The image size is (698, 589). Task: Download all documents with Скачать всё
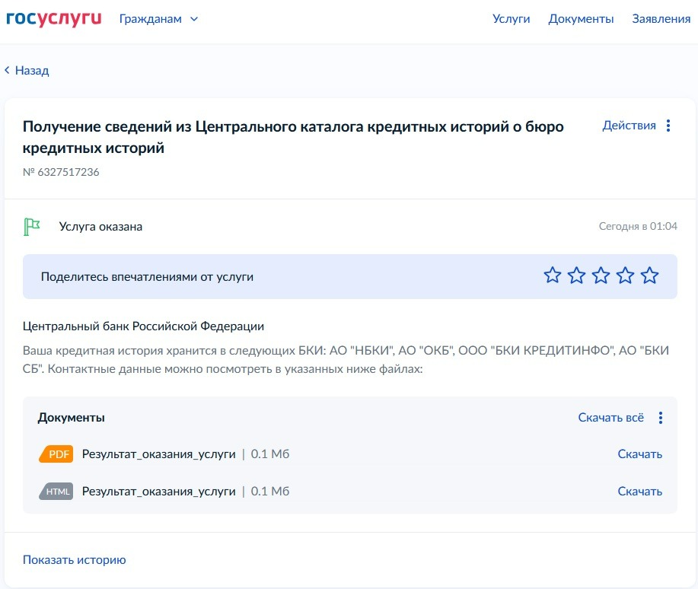tap(610, 418)
